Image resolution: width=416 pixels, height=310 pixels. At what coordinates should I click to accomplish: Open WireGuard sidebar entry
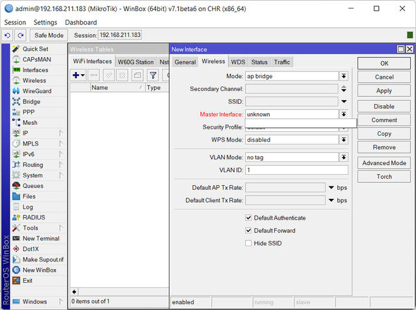coord(38,91)
